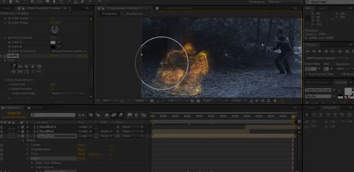Image resolution: width=354 pixels, height=172 pixels.
Task: Play the preview in Preview panel
Action: (320, 51)
